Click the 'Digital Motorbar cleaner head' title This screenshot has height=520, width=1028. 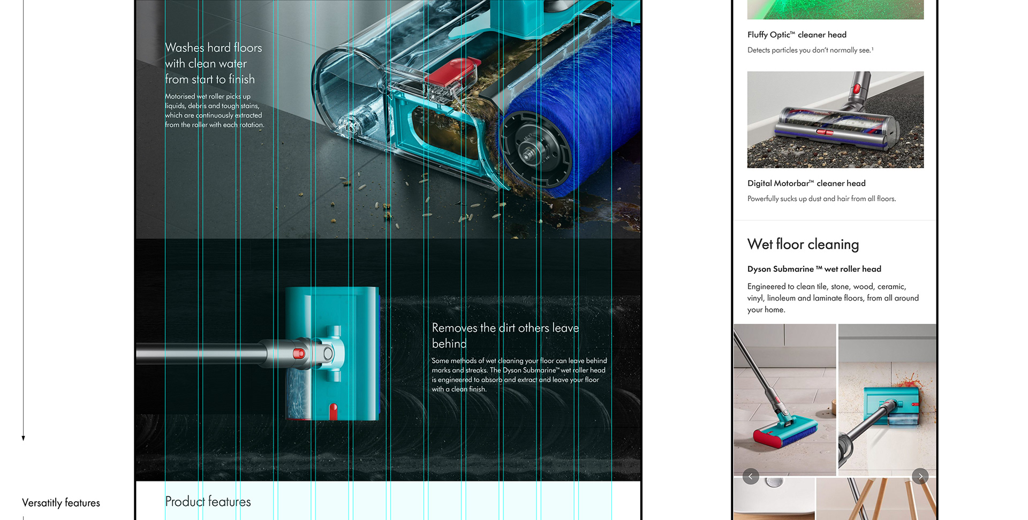click(806, 183)
